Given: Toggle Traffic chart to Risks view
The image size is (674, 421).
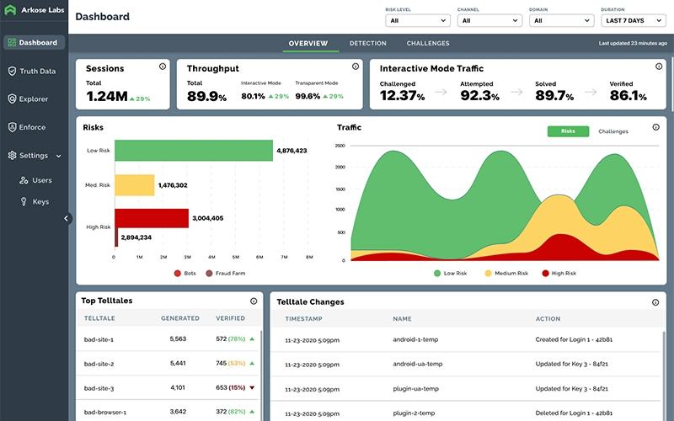Looking at the screenshot, I should (x=568, y=131).
